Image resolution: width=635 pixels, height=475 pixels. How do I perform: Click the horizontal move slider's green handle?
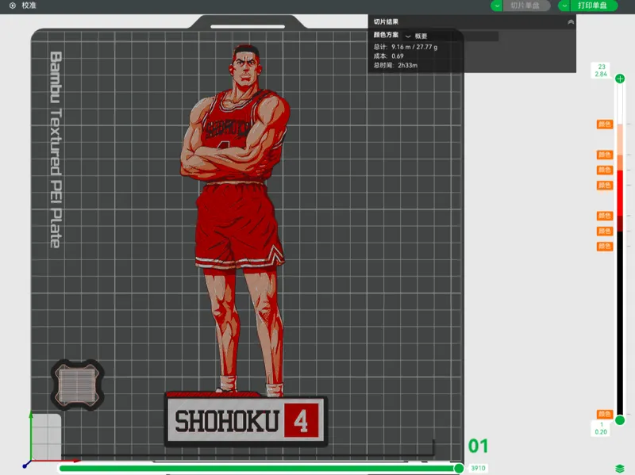coord(459,469)
